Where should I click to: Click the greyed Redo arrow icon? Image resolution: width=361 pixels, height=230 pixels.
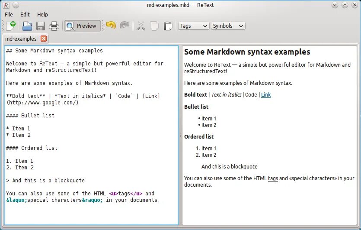(x=125, y=26)
